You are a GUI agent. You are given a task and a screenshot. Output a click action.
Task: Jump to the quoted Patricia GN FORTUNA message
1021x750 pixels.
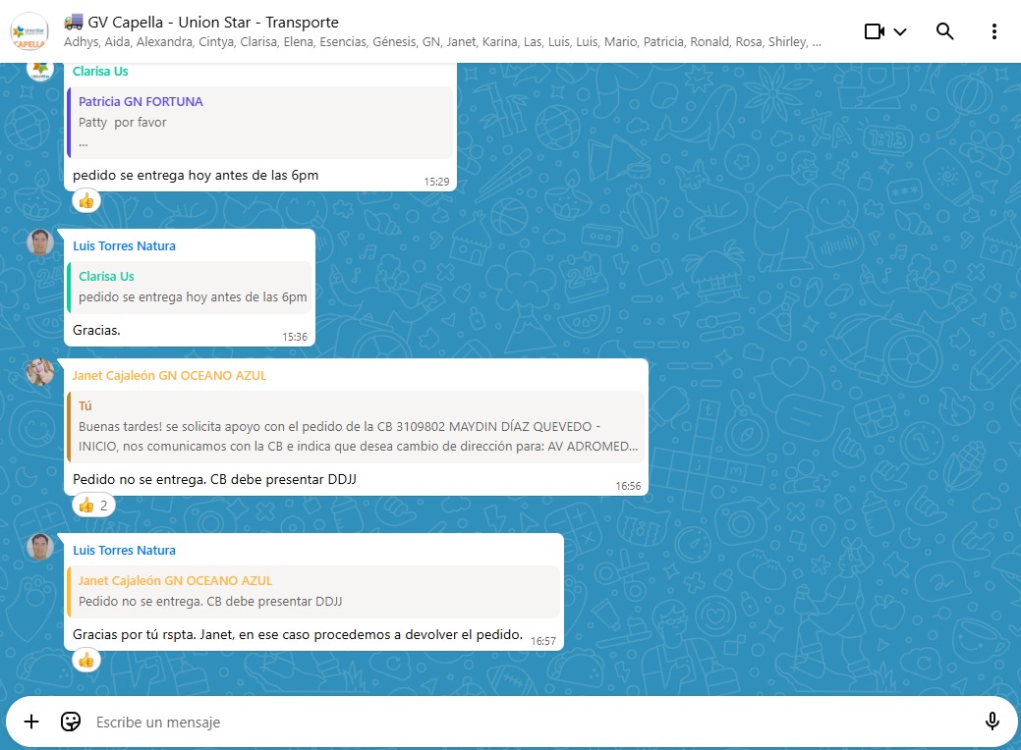(x=260, y=123)
